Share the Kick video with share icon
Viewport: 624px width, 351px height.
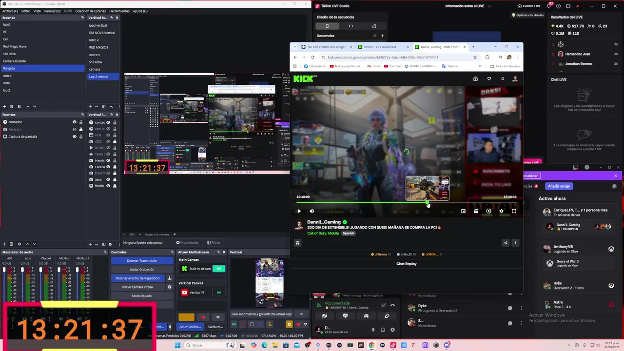click(x=506, y=243)
